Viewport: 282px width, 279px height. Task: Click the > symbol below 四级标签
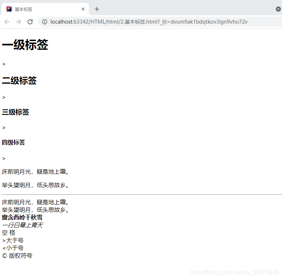(4, 159)
